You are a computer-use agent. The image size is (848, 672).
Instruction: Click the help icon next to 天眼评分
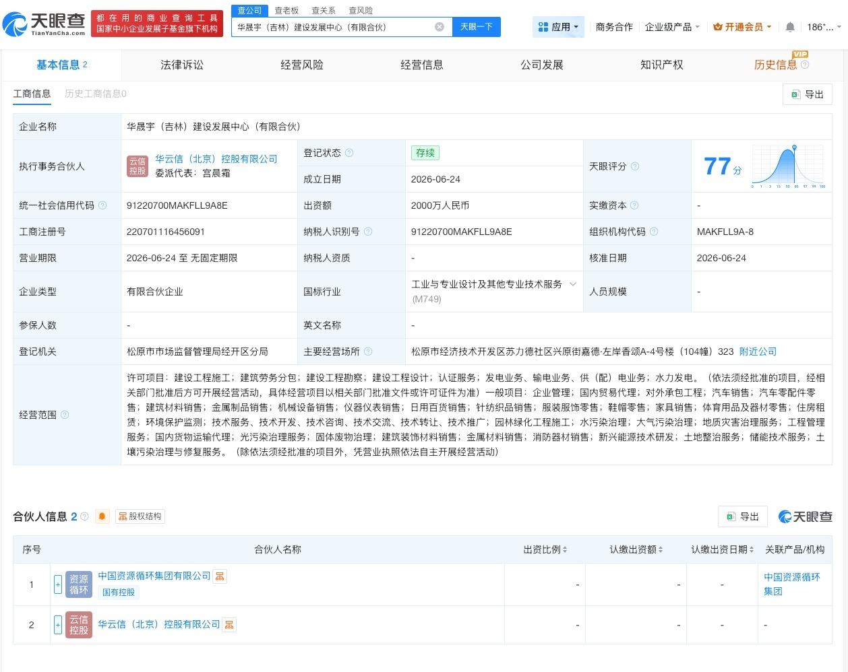pyautogui.click(x=634, y=166)
